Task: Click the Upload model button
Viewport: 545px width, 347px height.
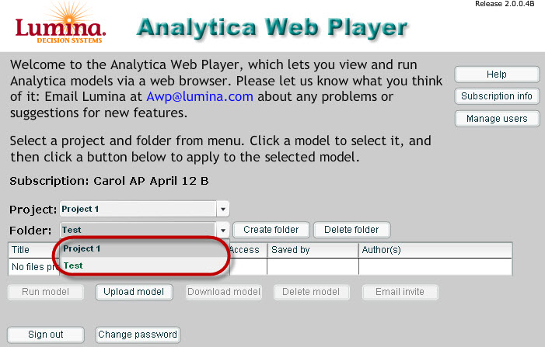Action: [134, 292]
